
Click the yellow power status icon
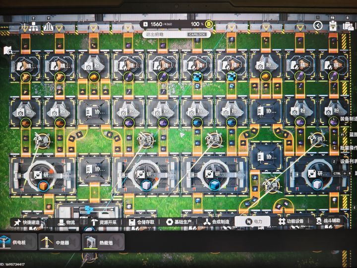point(209,24)
